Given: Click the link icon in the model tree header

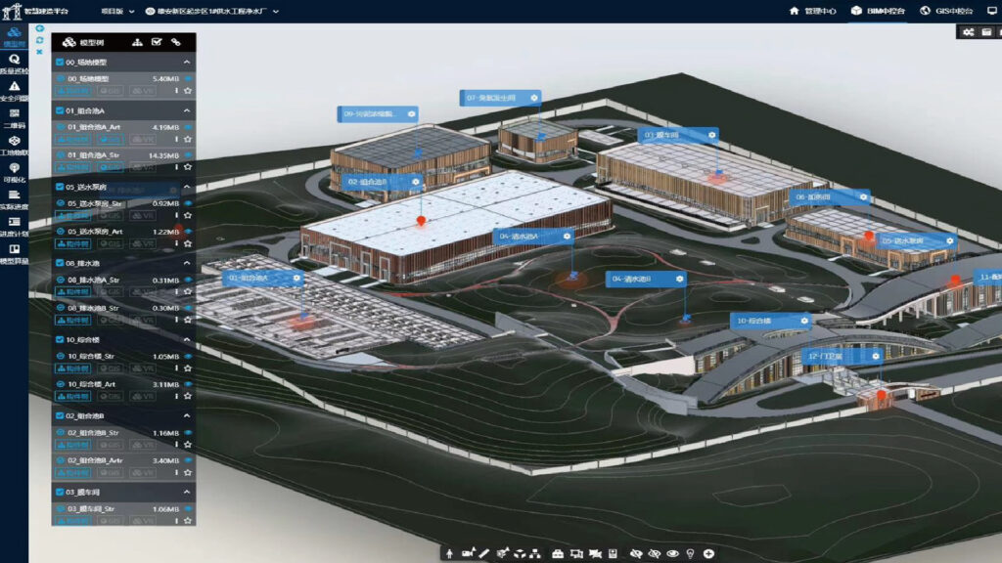Looking at the screenshot, I should pos(176,42).
